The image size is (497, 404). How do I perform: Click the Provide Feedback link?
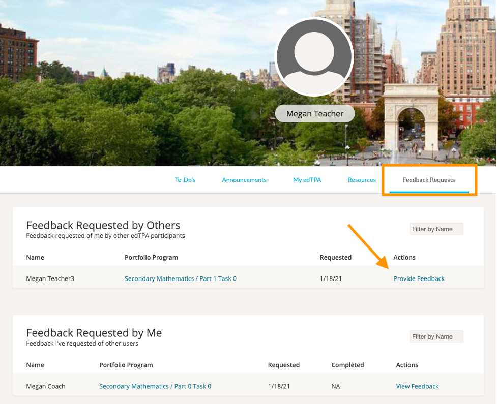(419, 278)
